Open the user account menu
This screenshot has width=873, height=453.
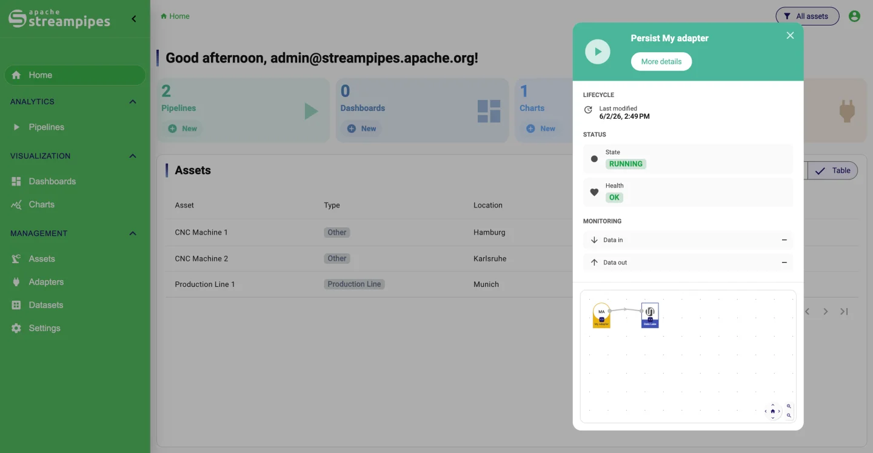[854, 16]
